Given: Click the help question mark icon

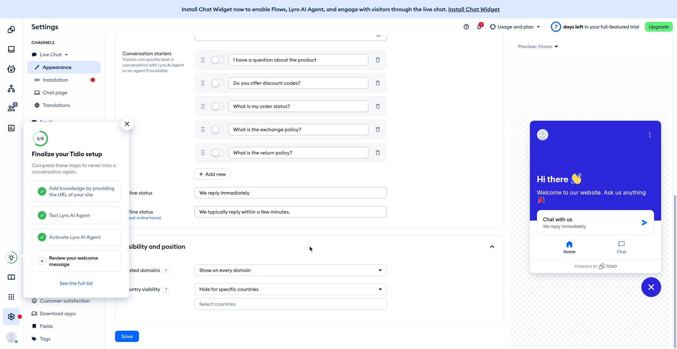Looking at the screenshot, I should point(466,27).
